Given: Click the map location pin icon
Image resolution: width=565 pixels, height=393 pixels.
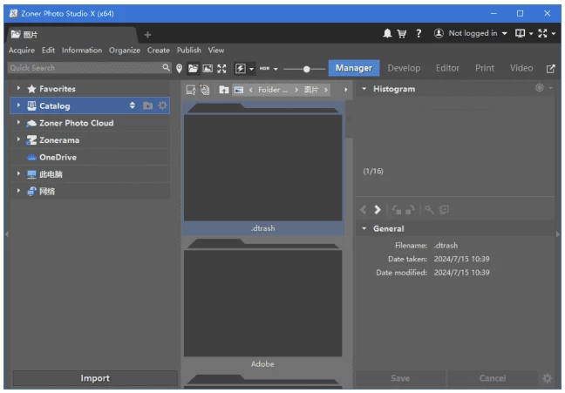Looking at the screenshot, I should click(x=180, y=68).
